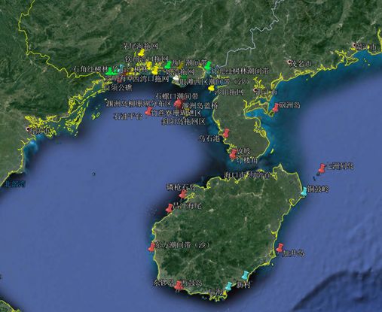Select the red pin at 加井岛
Viewport: 382px width, 312px height.
[280, 247]
